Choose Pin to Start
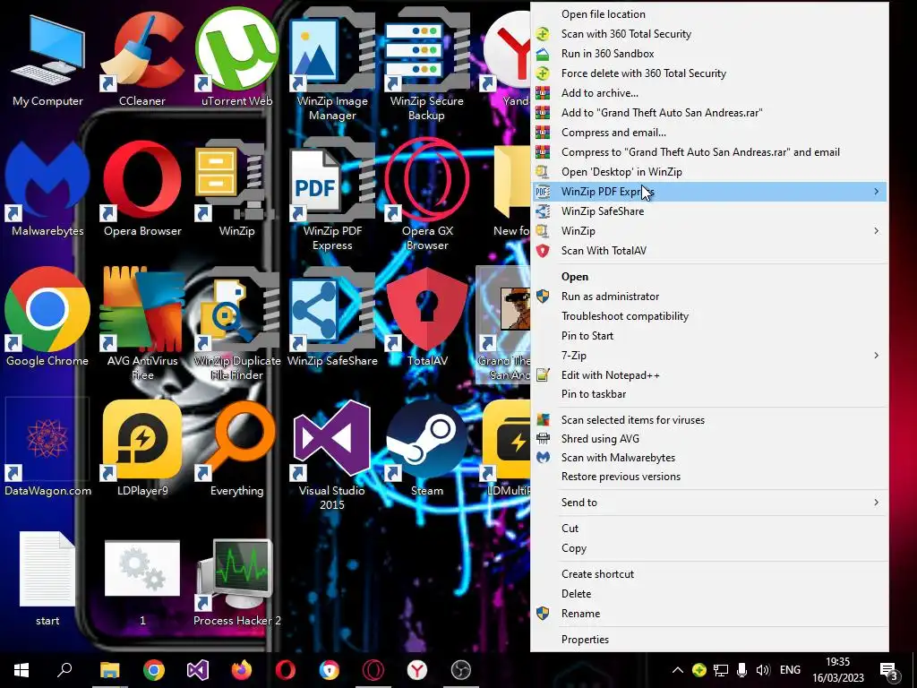Viewport: 917px width, 688px height. tap(709, 336)
